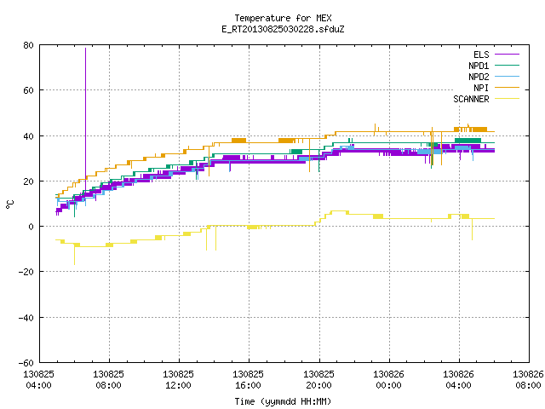
Task: Click the x-axis label 'Time (yymmdd HH:MM)'
Action: pyautogui.click(x=283, y=401)
